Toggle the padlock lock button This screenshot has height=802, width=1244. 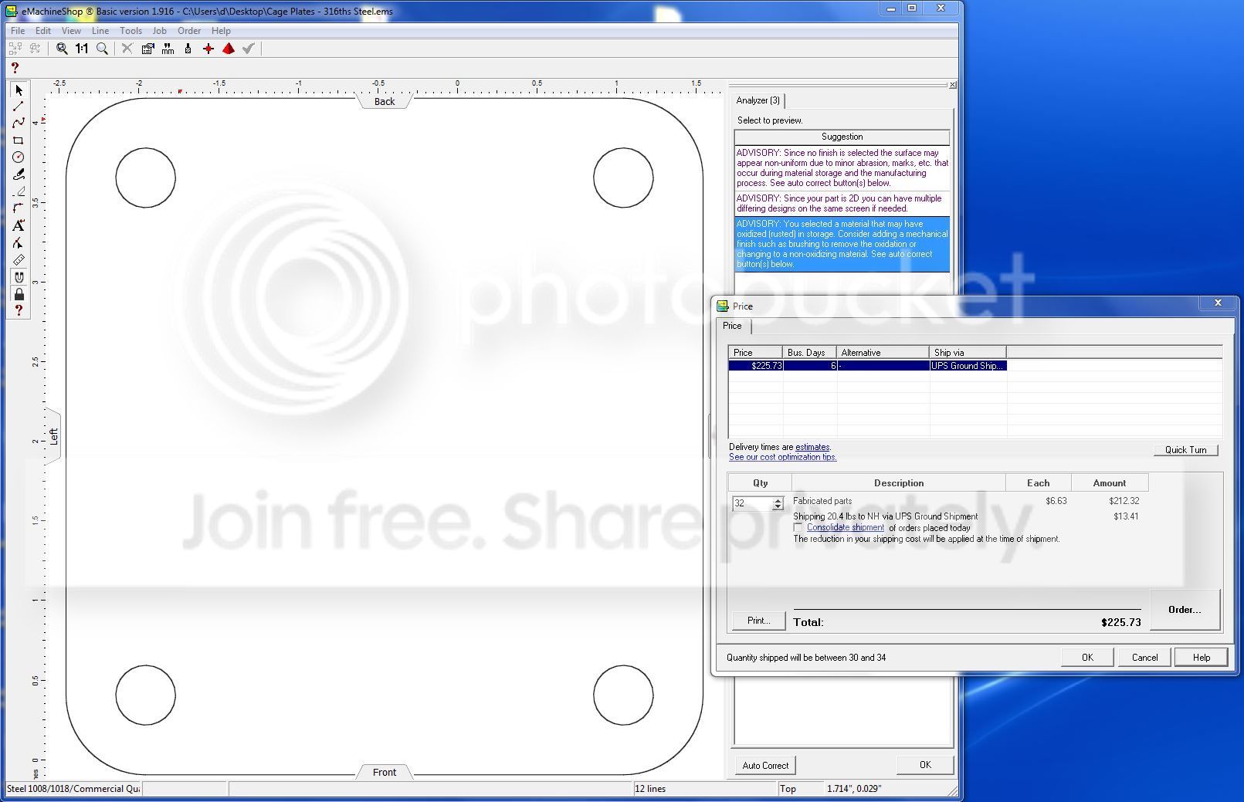19,293
